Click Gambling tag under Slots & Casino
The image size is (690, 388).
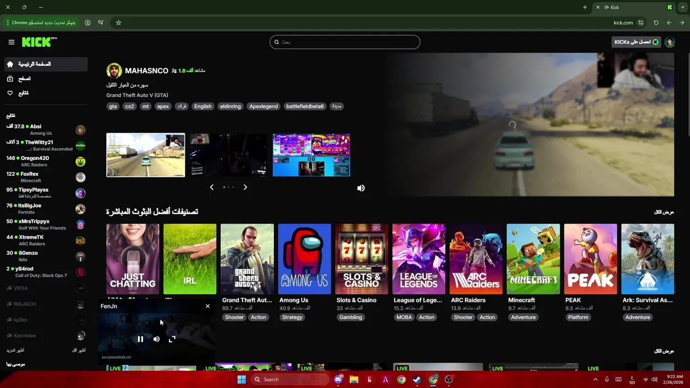[x=350, y=317]
